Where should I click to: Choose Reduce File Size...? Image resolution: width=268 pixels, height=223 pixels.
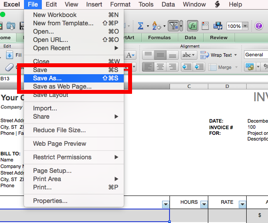[74, 130]
